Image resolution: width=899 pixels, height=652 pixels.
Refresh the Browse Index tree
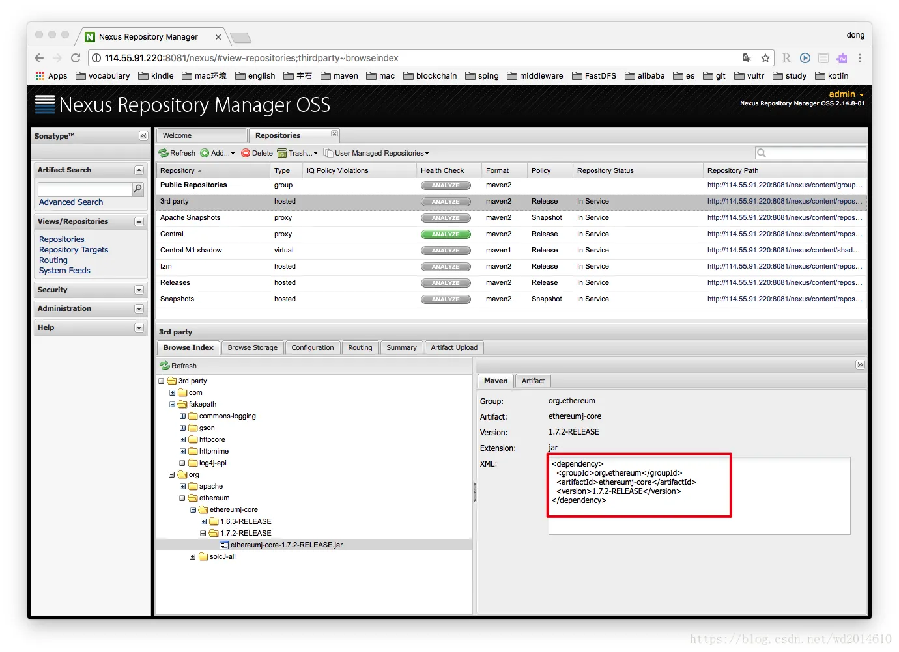tap(178, 366)
